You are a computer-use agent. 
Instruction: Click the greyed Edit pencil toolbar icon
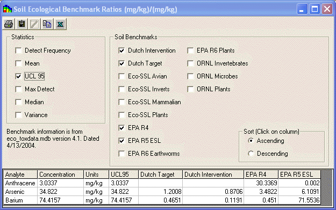coord(34,24)
